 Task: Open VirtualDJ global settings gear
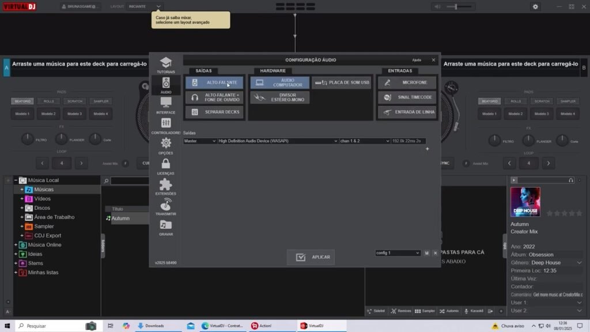[x=535, y=6]
